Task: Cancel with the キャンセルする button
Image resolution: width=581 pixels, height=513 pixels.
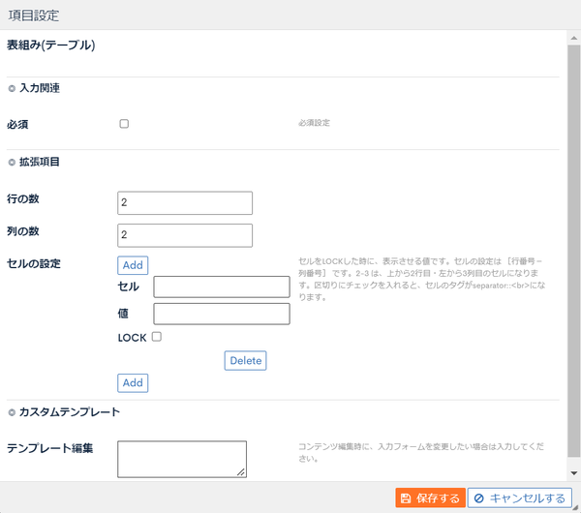Action: (x=519, y=498)
